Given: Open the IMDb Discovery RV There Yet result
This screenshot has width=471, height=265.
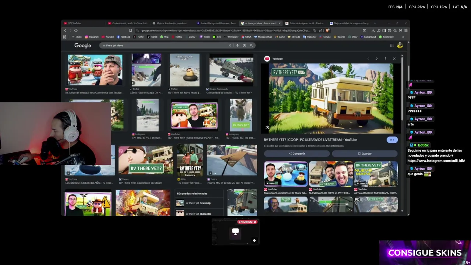Looking at the screenshot, I should (190, 160).
